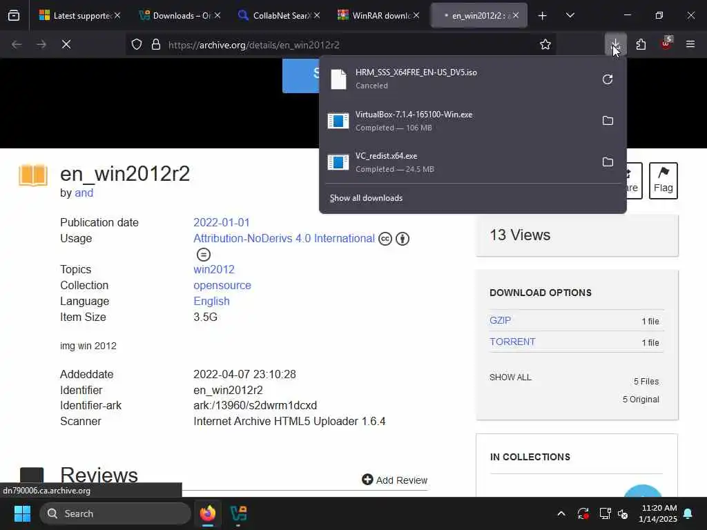Click the Creative Commons CC icon
This screenshot has height=530, width=707.
pos(385,239)
